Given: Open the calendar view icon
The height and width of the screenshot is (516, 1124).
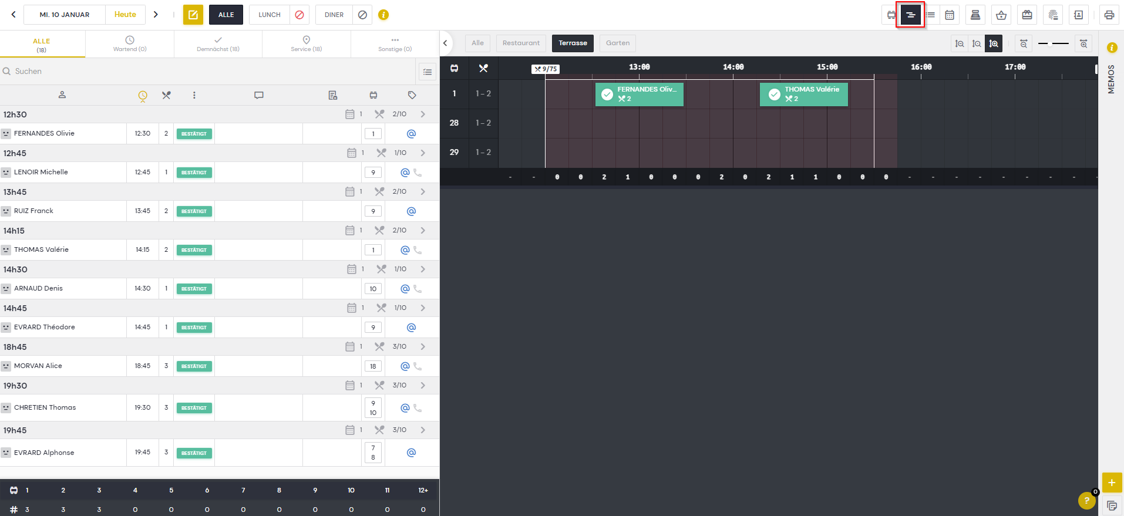Looking at the screenshot, I should click(x=950, y=15).
